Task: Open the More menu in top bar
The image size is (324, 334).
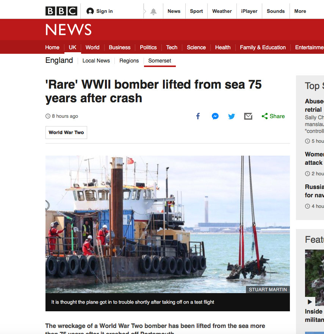Action: pos(300,11)
